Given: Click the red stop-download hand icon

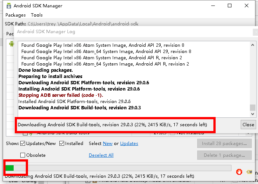Looking at the screenshot, I should (x=239, y=172).
